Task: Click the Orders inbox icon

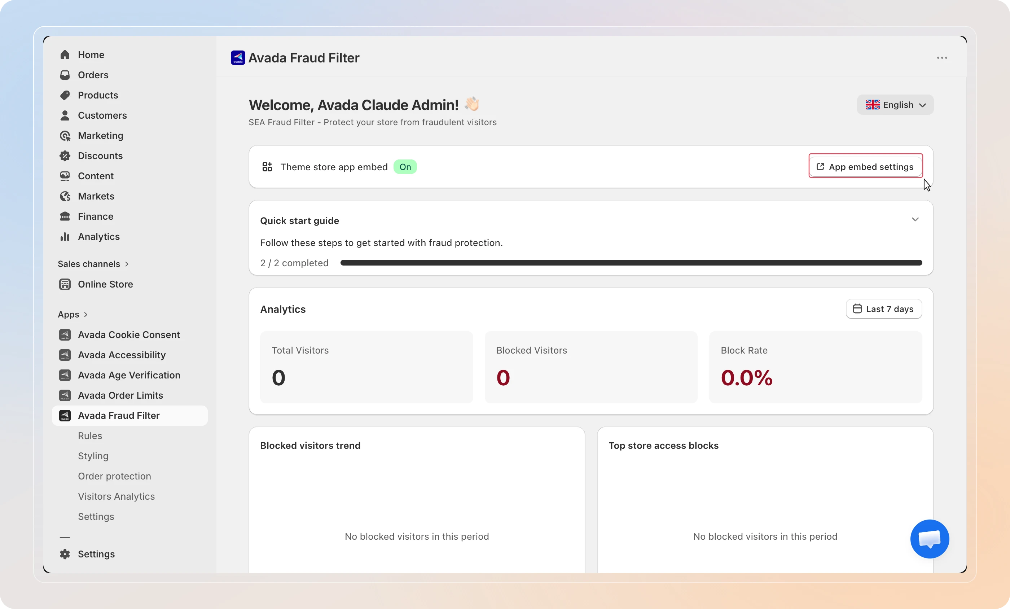Action: point(65,75)
